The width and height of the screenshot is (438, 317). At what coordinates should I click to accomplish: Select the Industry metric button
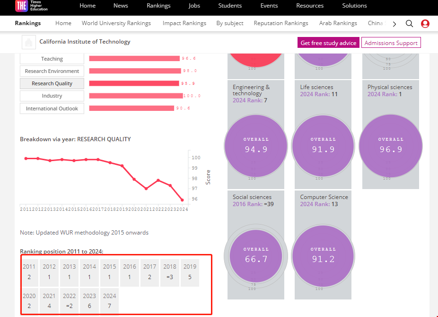52,96
